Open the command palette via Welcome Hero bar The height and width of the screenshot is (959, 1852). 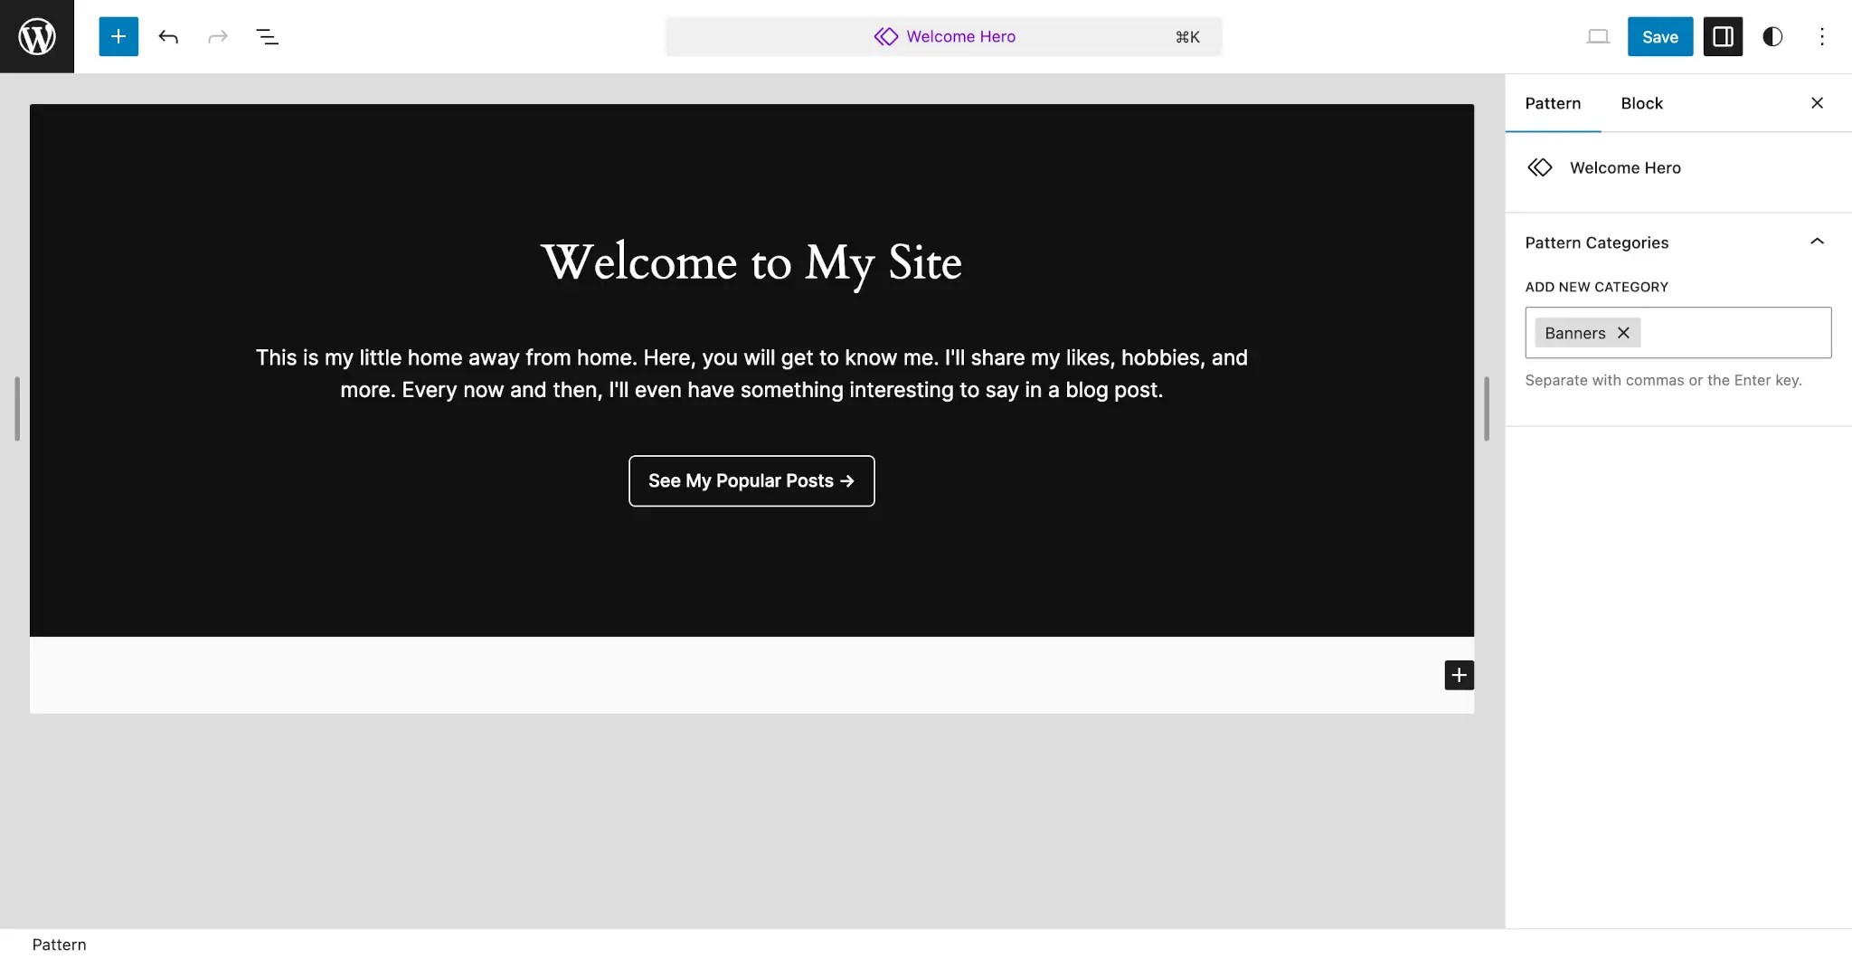tap(943, 36)
